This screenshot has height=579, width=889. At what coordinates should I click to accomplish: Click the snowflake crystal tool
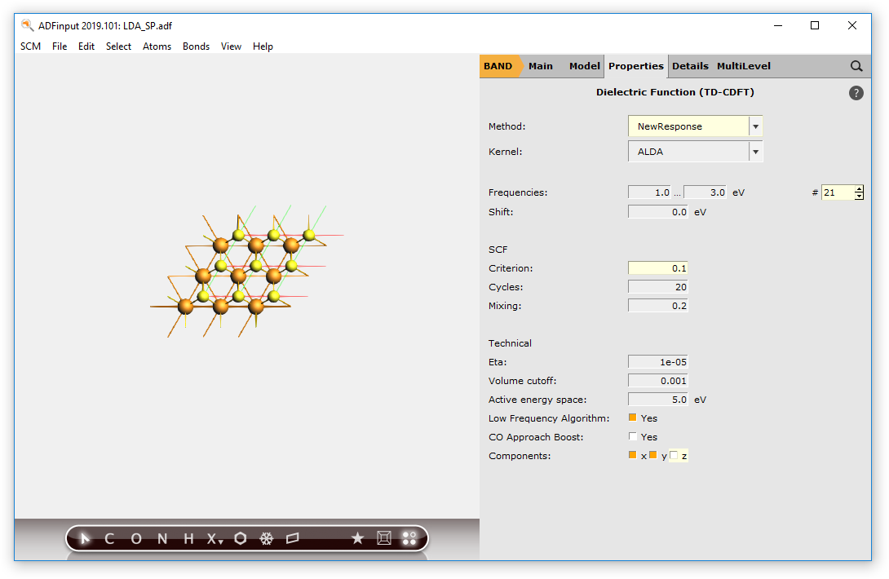(x=267, y=539)
